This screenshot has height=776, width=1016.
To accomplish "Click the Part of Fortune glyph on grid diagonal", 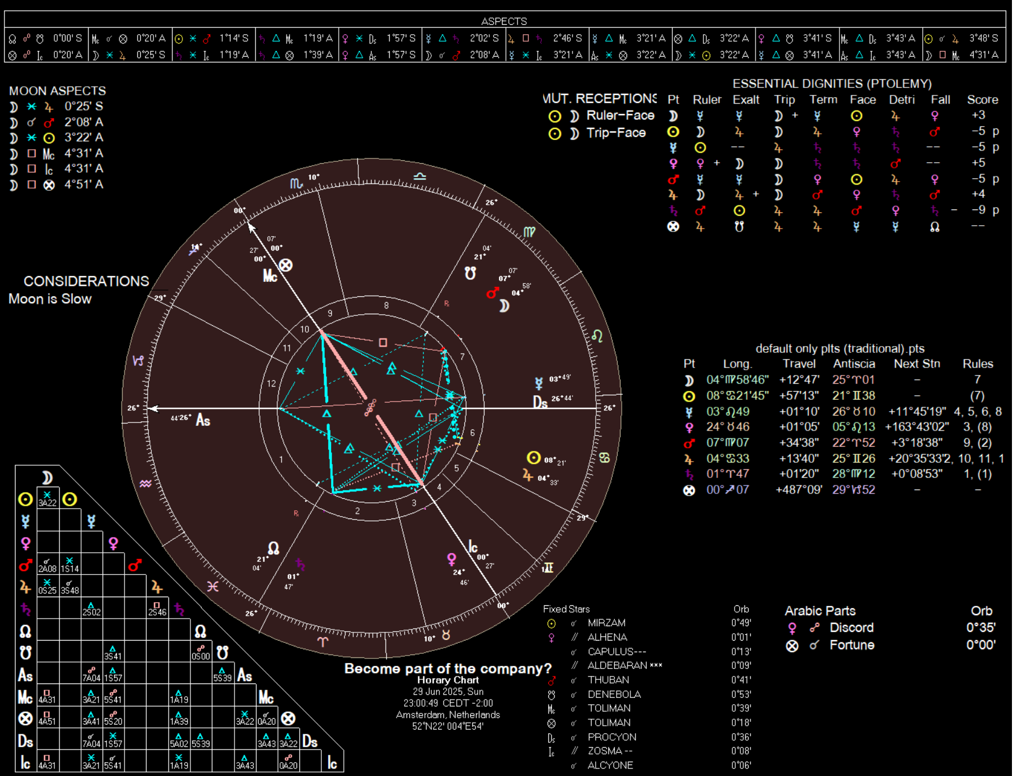I will 288,719.
